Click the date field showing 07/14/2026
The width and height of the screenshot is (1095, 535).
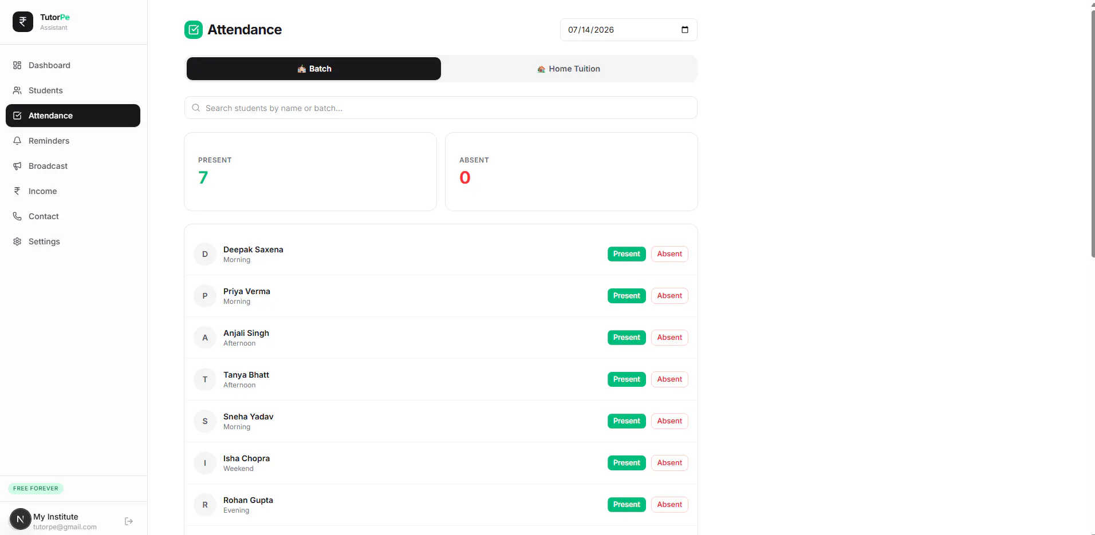point(628,30)
